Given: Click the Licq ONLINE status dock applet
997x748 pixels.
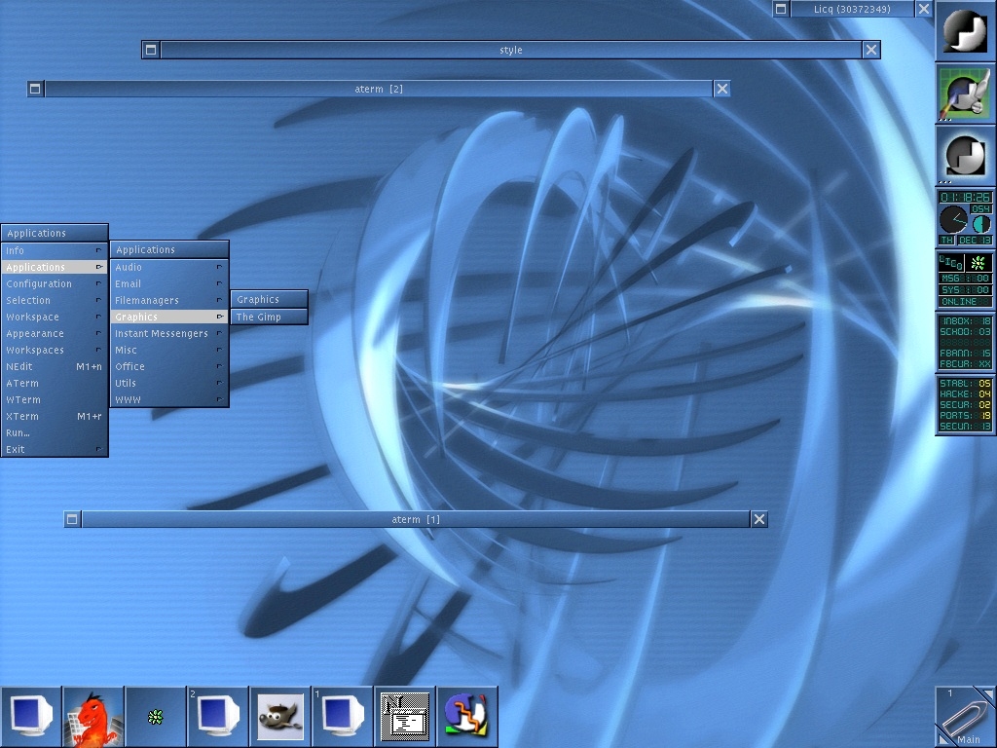Looking at the screenshot, I should point(965,280).
